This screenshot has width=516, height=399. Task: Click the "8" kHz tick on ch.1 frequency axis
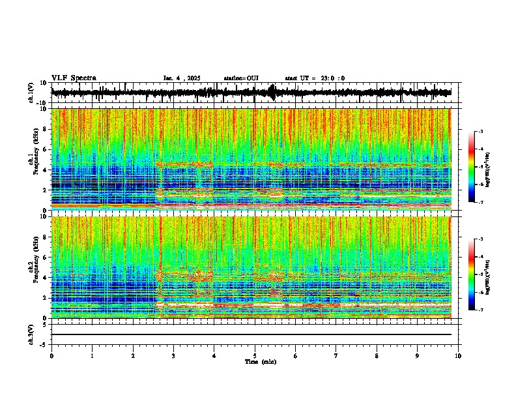(46, 129)
